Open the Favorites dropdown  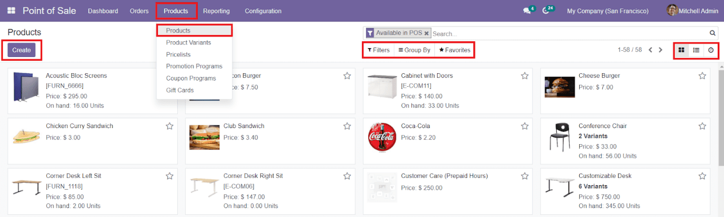454,50
